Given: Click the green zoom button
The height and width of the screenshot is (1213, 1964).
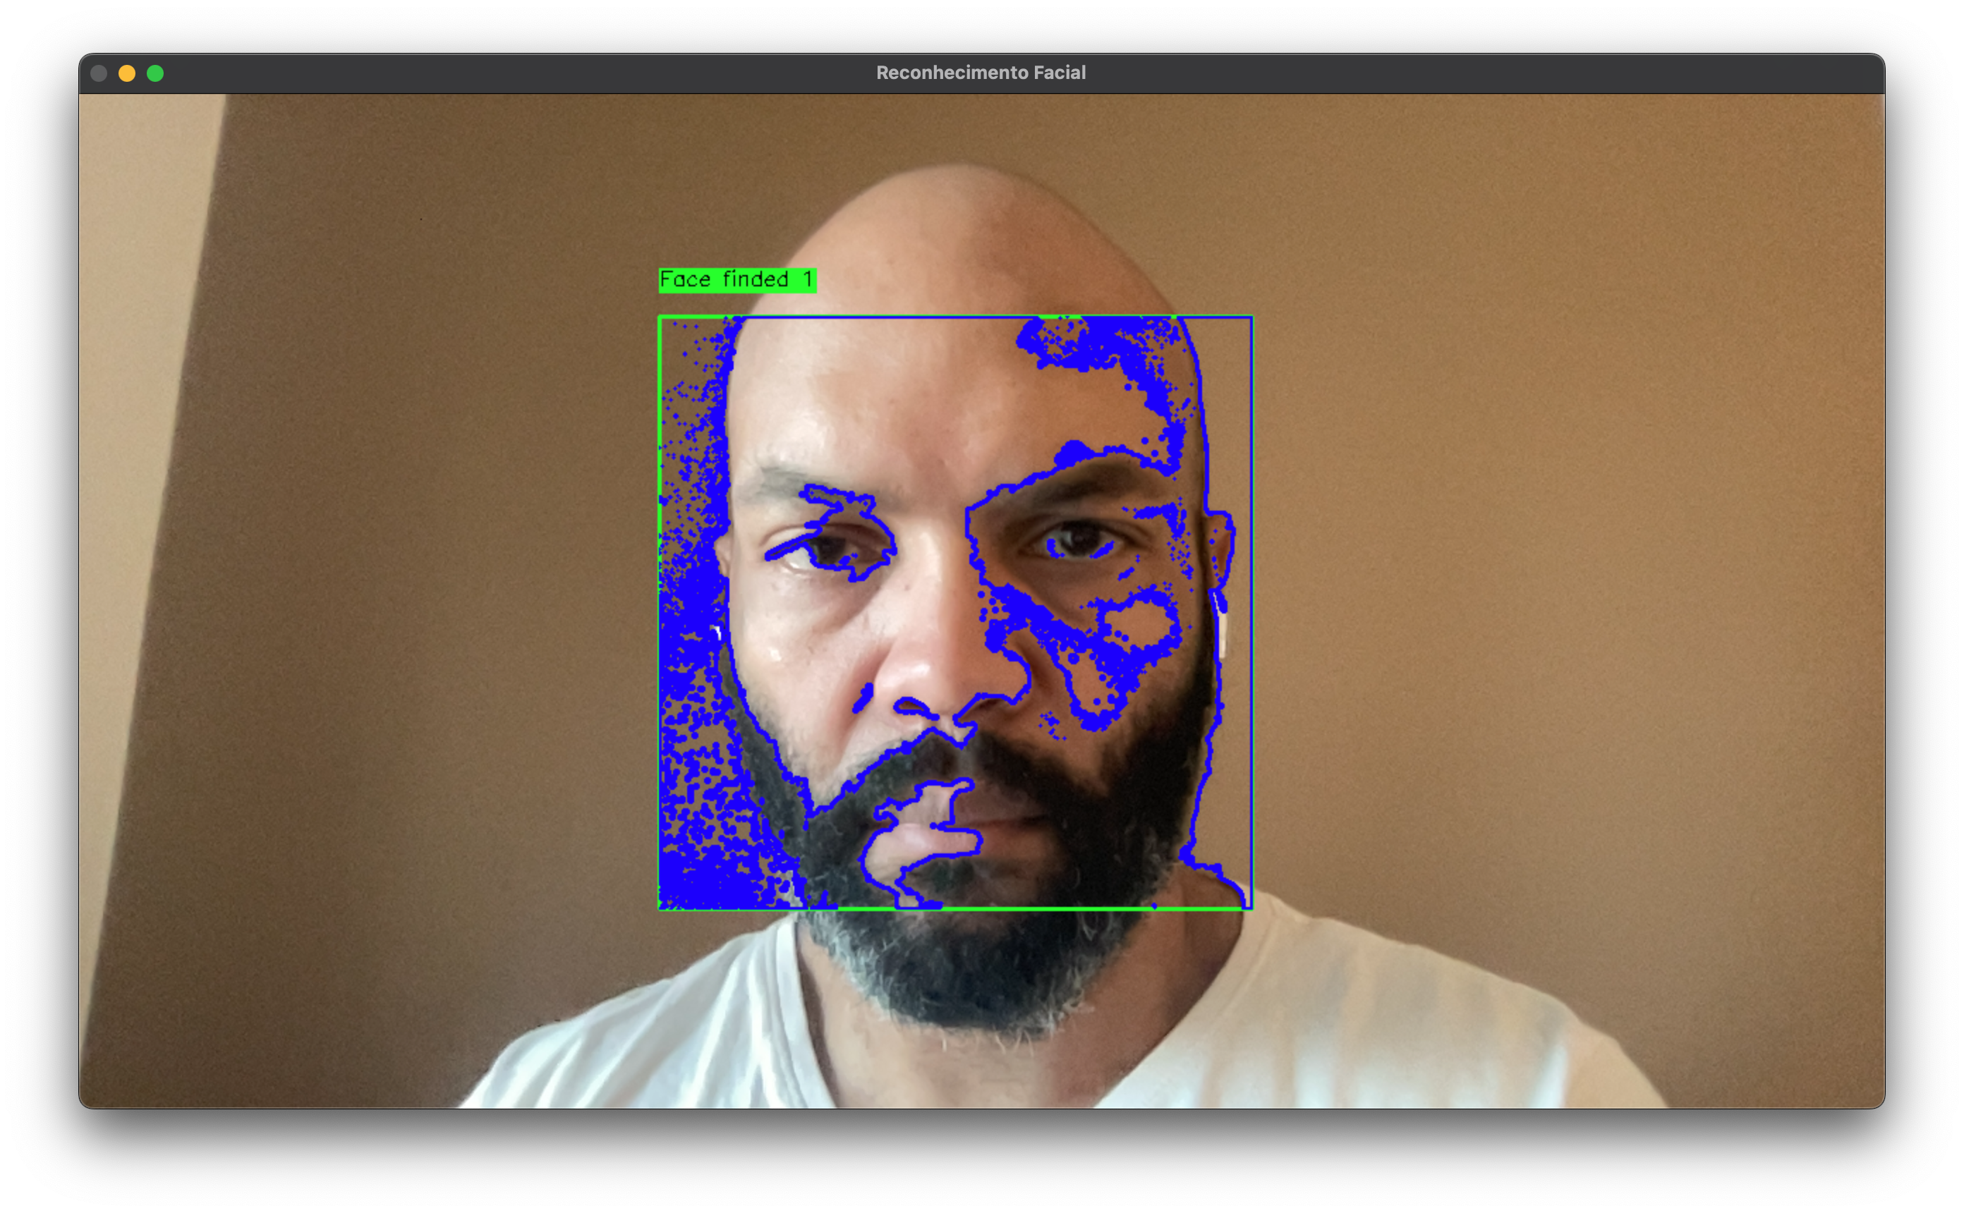Looking at the screenshot, I should (x=154, y=73).
